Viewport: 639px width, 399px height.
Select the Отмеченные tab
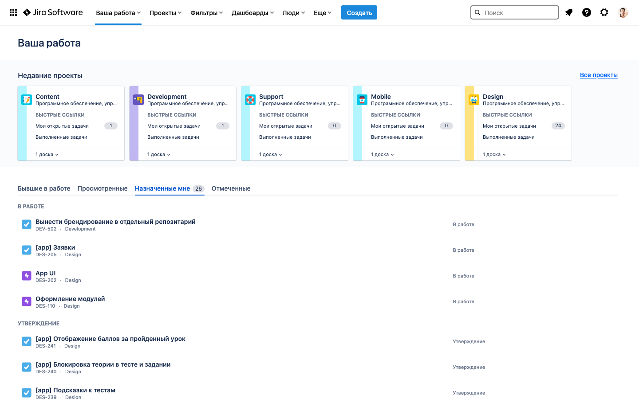(x=231, y=188)
